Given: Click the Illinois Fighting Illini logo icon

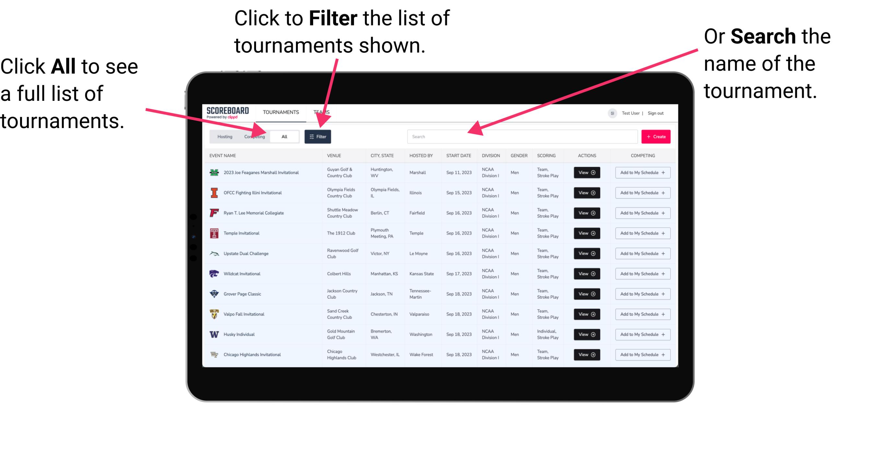Looking at the screenshot, I should pyautogui.click(x=214, y=193).
